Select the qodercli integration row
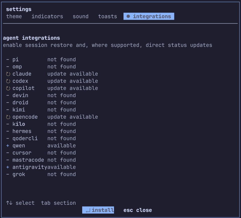 (x=41, y=138)
